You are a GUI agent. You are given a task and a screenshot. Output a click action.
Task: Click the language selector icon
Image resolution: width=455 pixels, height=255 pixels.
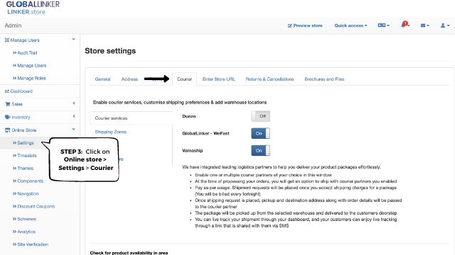[x=382, y=25]
